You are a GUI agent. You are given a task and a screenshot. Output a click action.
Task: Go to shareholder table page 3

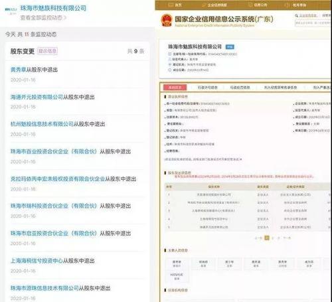[x=278, y=238]
